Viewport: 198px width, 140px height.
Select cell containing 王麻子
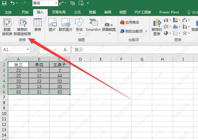coord(59,65)
